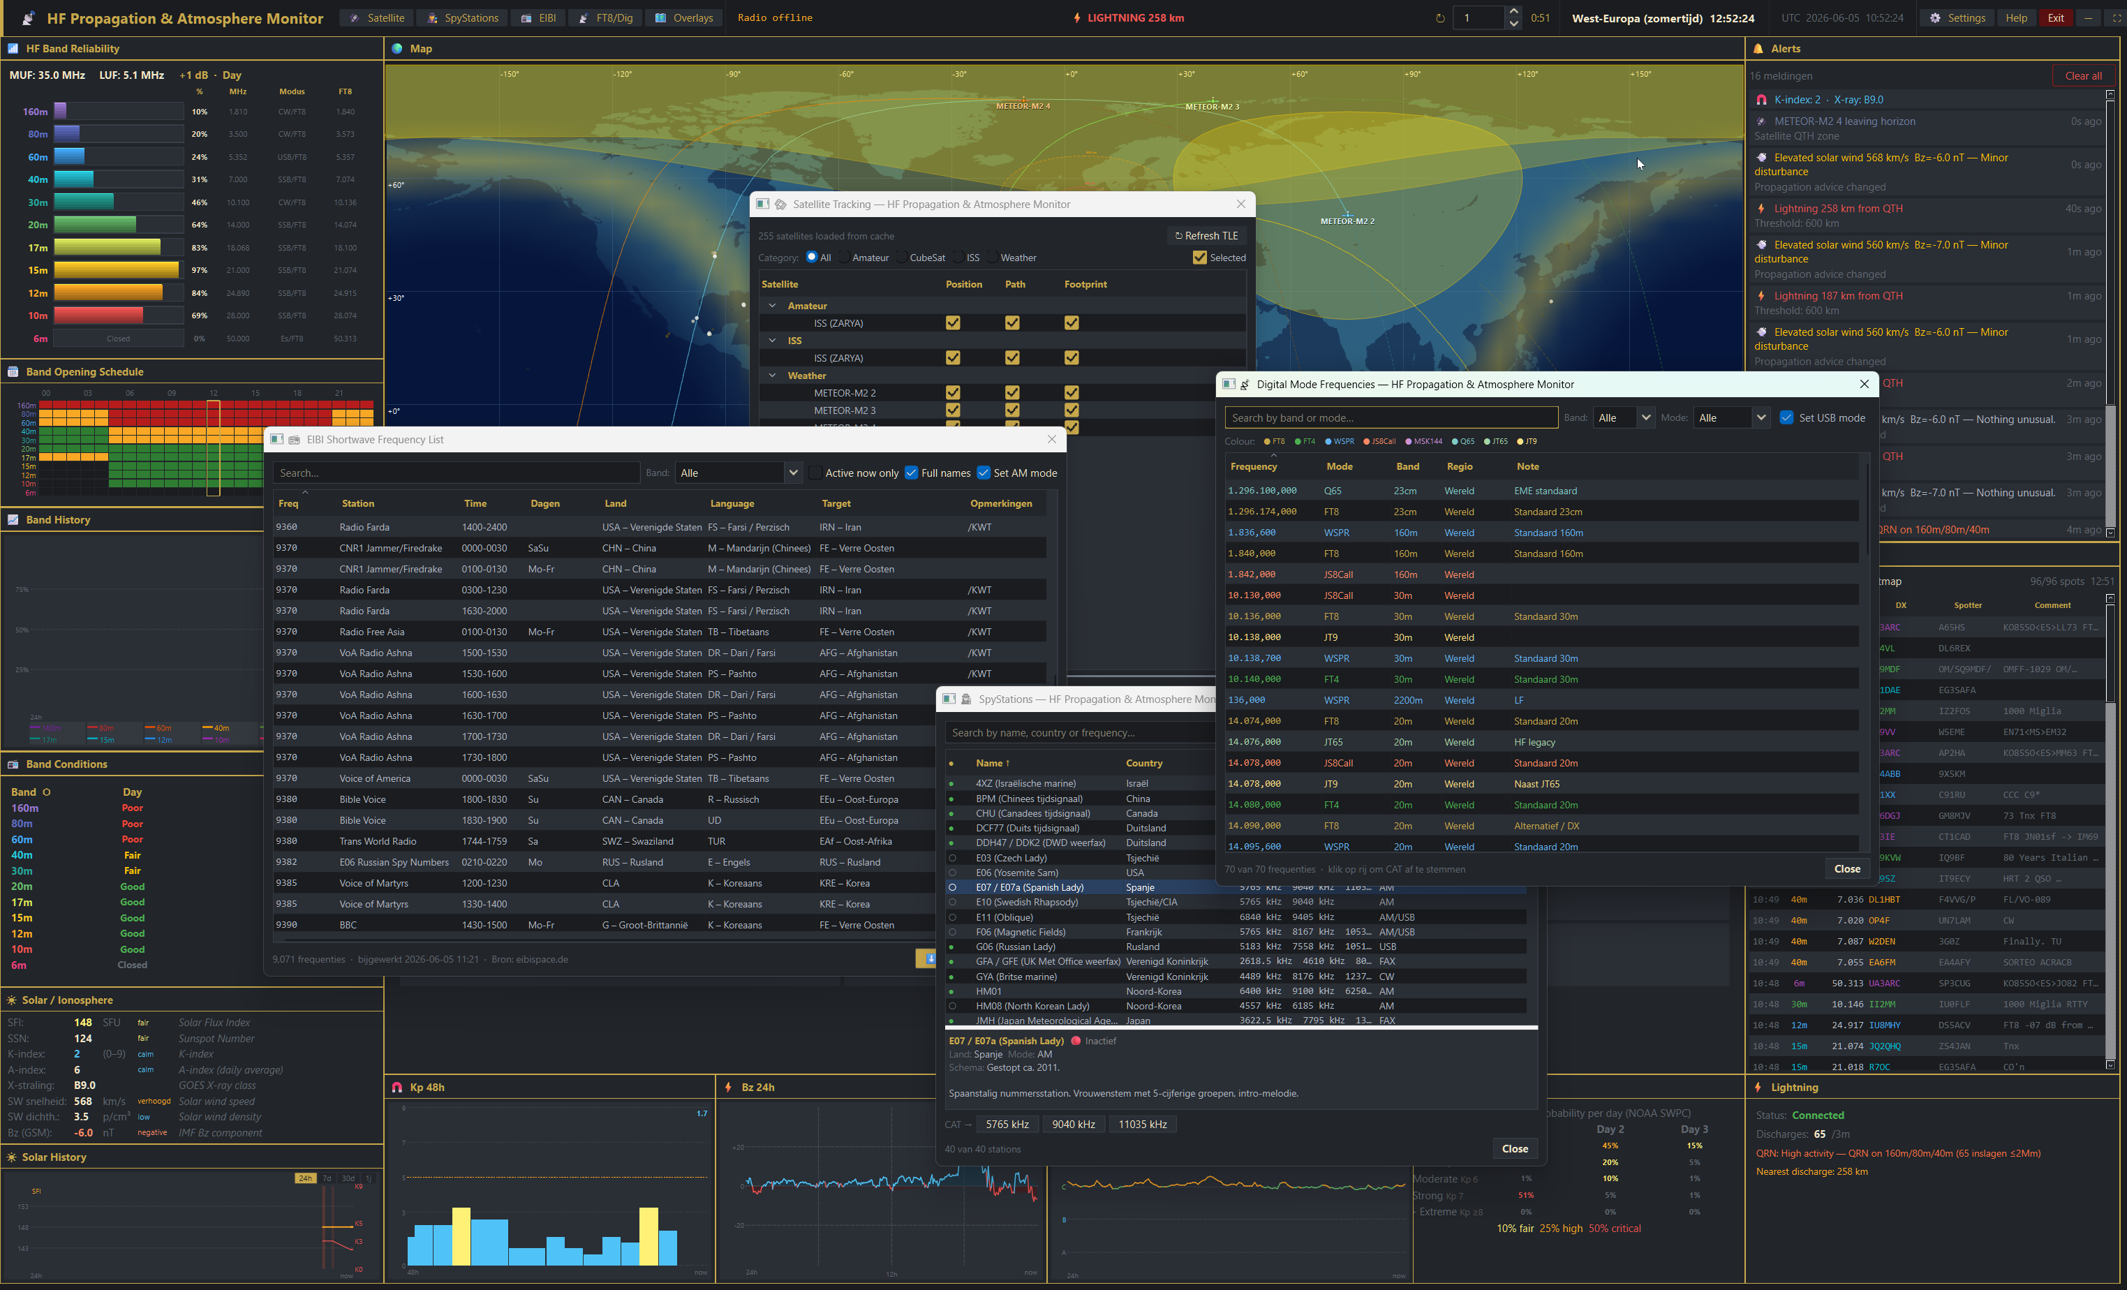Open the EIBI Band dropdown
The height and width of the screenshot is (1290, 2127).
[x=740, y=473]
